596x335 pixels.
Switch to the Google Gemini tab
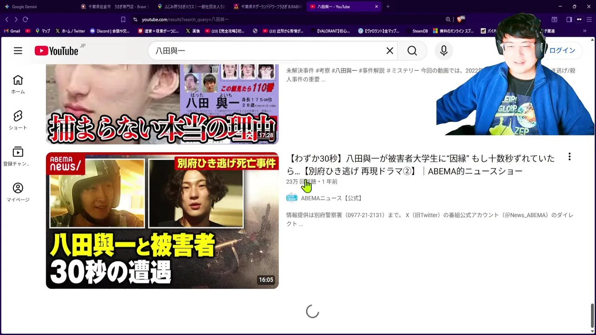[37, 7]
